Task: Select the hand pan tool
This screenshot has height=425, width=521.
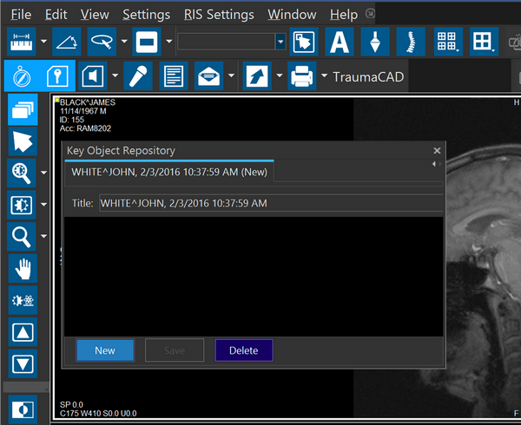Action: tap(22, 268)
